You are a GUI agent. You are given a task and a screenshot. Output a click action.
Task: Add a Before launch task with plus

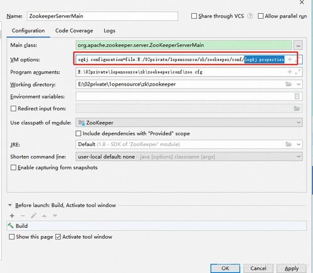point(12,216)
